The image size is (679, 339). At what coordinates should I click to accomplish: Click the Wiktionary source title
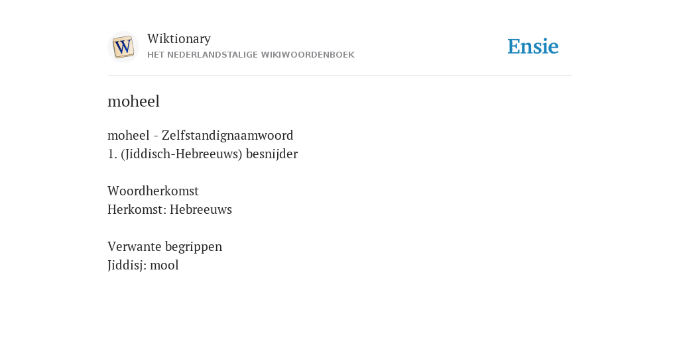(x=179, y=38)
